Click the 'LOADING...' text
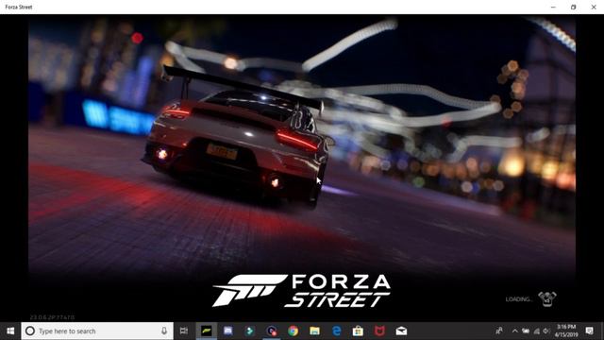Image resolution: width=604 pixels, height=340 pixels. pyautogui.click(x=518, y=299)
